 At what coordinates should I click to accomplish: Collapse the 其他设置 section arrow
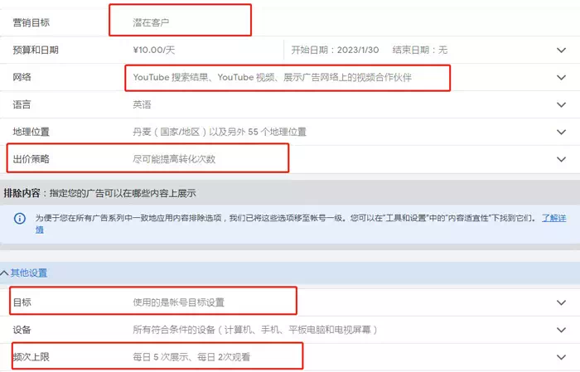click(5, 273)
